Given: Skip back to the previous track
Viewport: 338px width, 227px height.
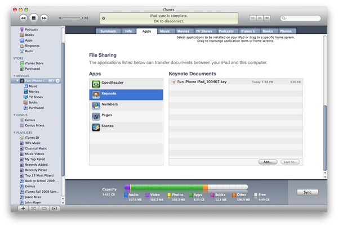Looking at the screenshot, I should 23,18.
